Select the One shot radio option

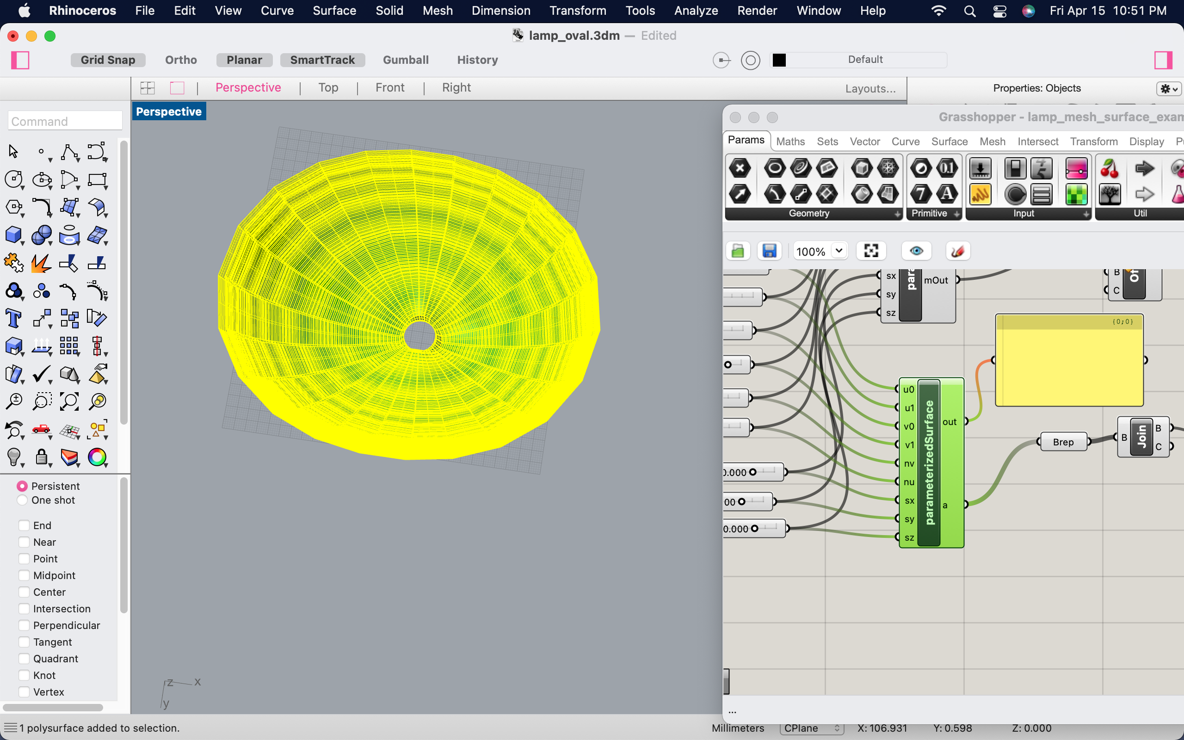23,500
